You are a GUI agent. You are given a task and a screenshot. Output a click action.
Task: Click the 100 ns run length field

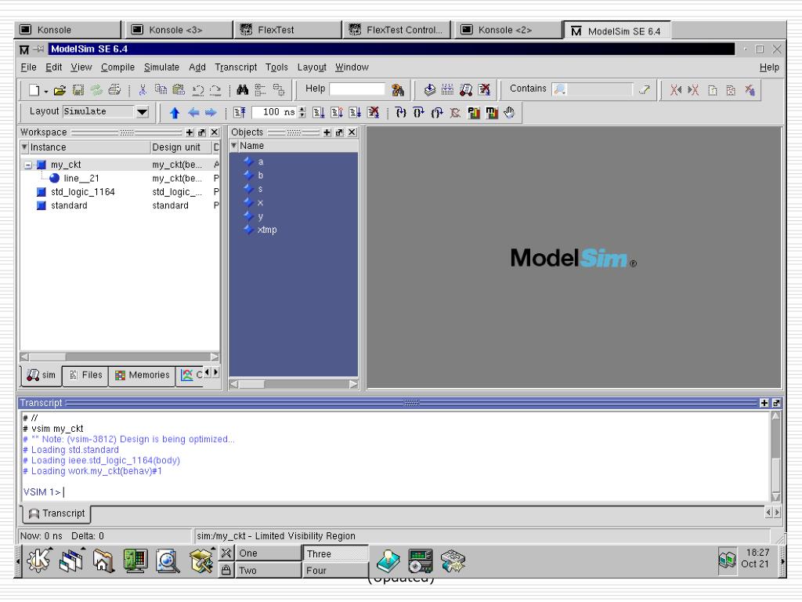[274, 112]
